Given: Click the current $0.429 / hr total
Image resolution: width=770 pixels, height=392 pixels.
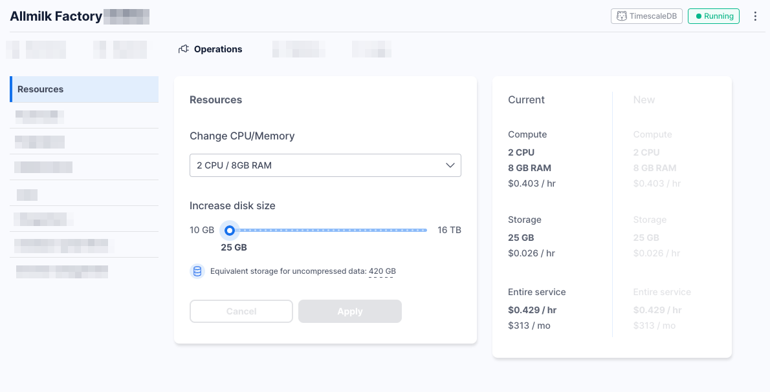Looking at the screenshot, I should coord(533,310).
